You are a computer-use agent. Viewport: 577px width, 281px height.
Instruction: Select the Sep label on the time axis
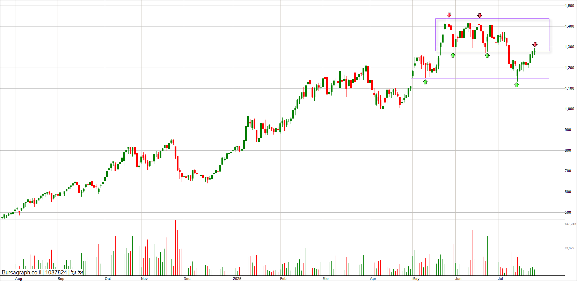[x=61, y=279]
